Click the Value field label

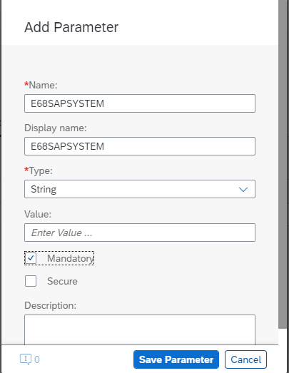[x=38, y=214]
